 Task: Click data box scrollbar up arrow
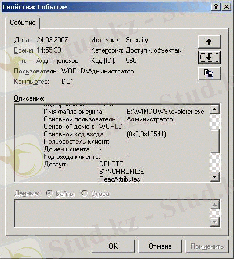pyautogui.click(x=215, y=205)
